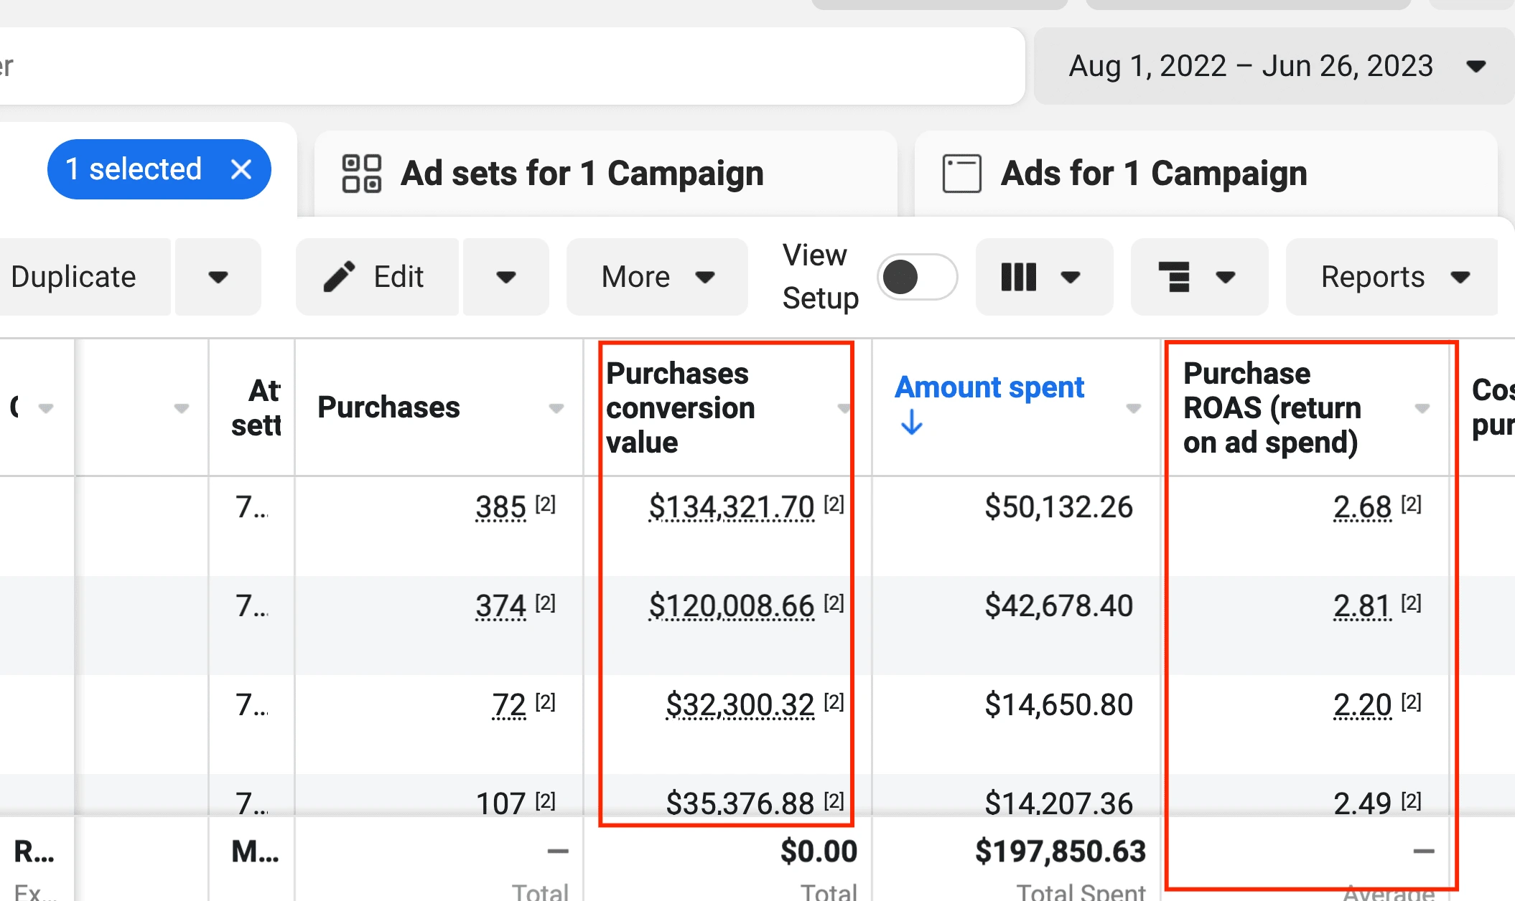Open the Purchase ROAS column menu arrow
Image resolution: width=1515 pixels, height=901 pixels.
[x=1422, y=408]
